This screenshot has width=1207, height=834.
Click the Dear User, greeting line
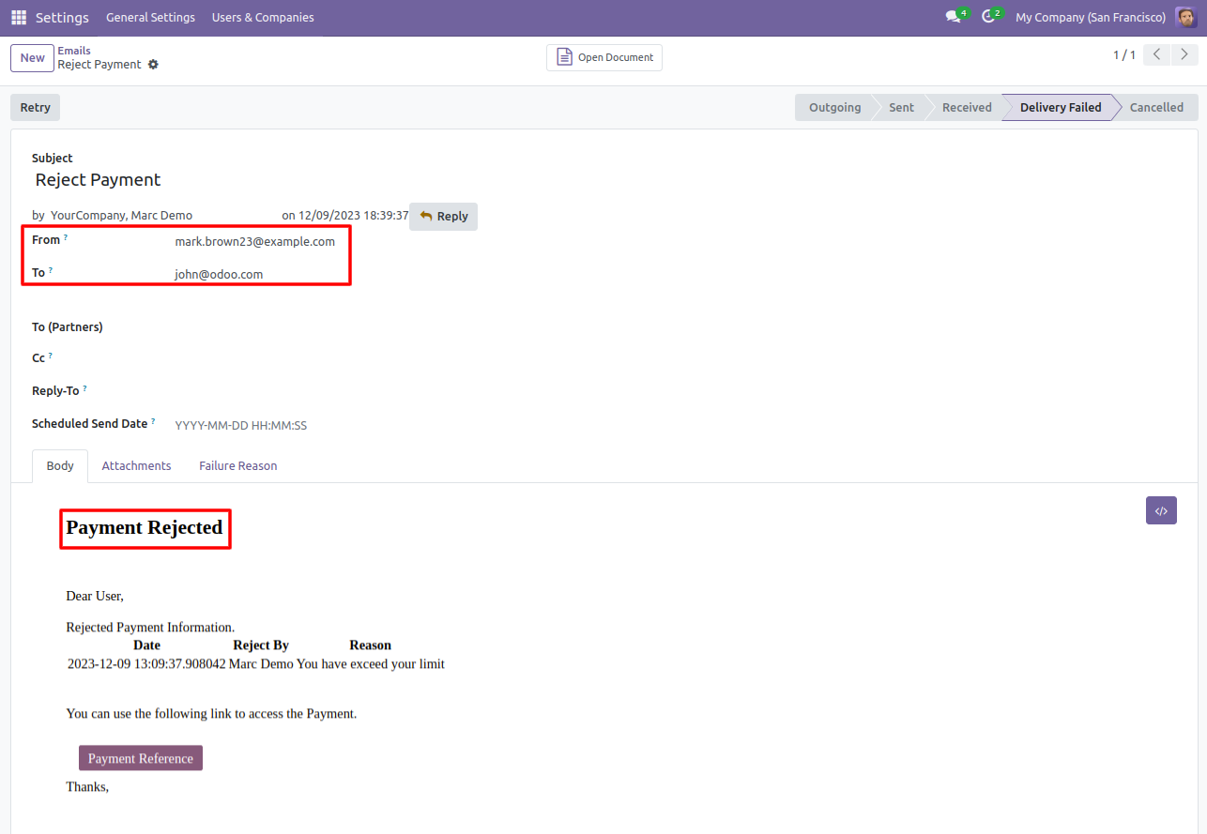95,596
